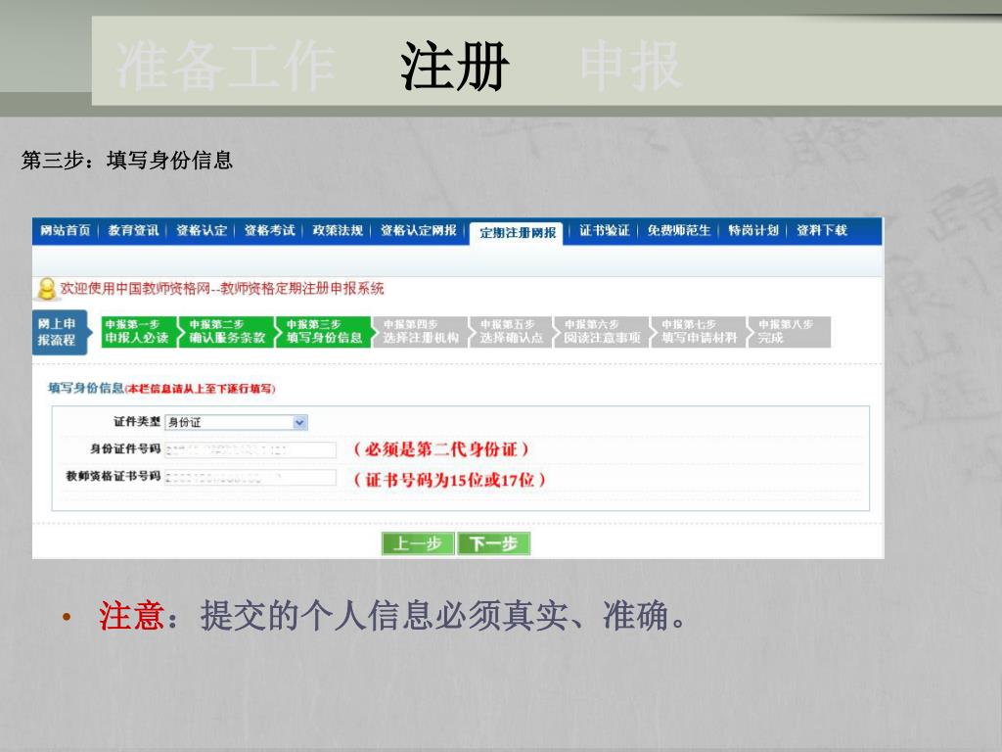Go to 资格认定 section
1002x752 pixels.
tap(202, 230)
